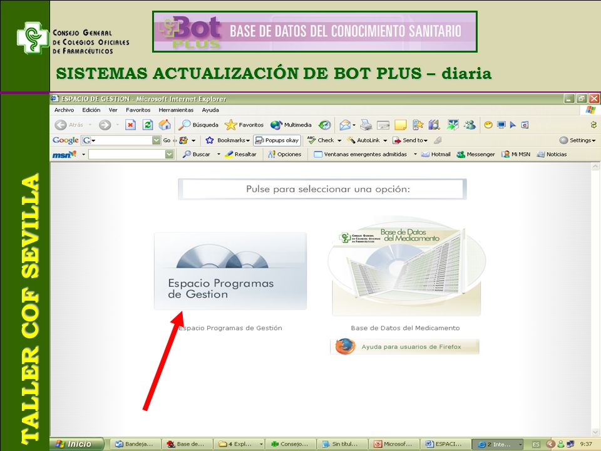Stop page loading with red X icon

pyautogui.click(x=130, y=125)
